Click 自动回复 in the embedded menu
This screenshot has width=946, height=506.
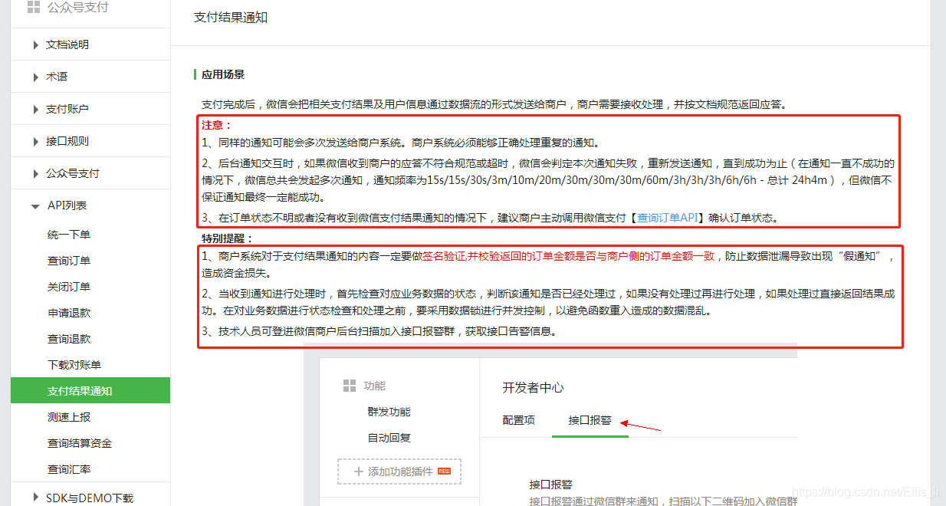(x=389, y=438)
